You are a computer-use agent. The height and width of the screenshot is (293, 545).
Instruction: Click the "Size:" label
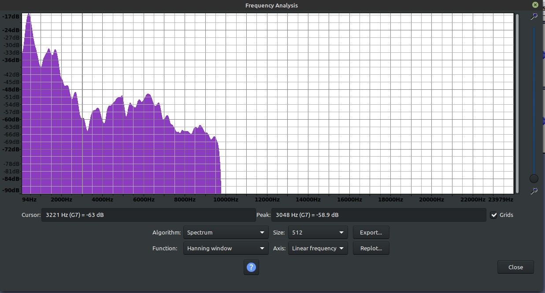(279, 232)
